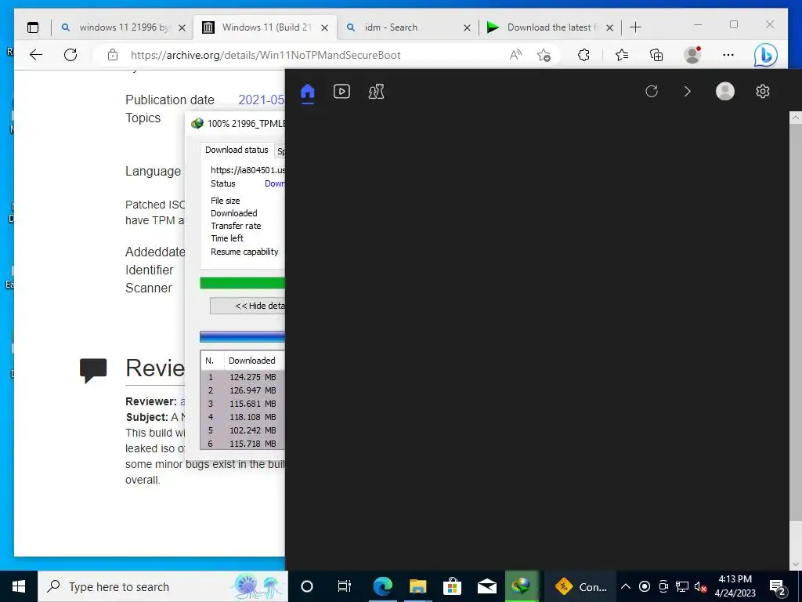This screenshot has height=602, width=802.
Task: Click the muted volume tray icon
Action: (x=700, y=586)
